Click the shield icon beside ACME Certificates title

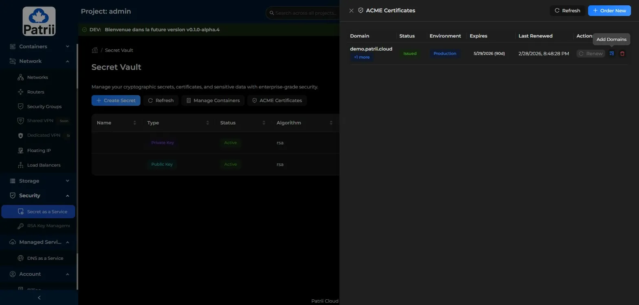[x=361, y=11]
